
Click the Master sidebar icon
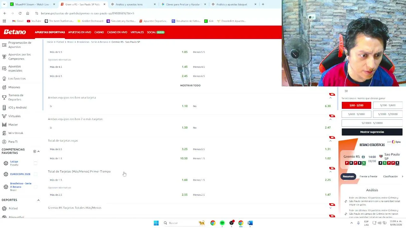(4, 124)
